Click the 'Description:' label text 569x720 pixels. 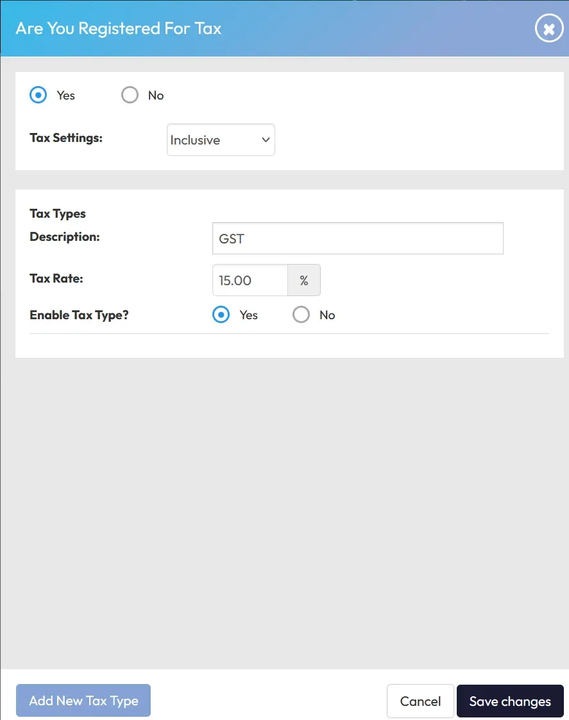coord(65,236)
